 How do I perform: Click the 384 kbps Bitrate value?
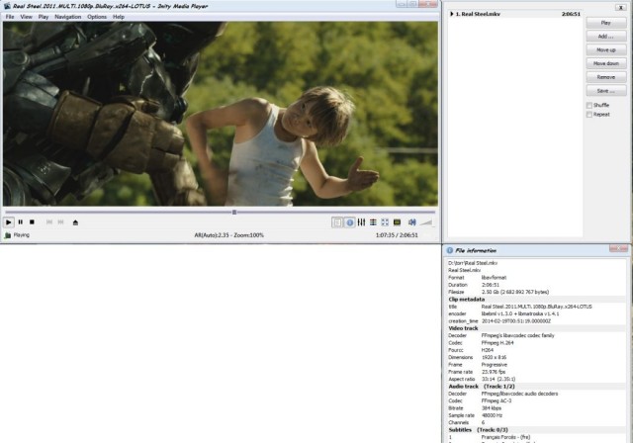[492, 408]
